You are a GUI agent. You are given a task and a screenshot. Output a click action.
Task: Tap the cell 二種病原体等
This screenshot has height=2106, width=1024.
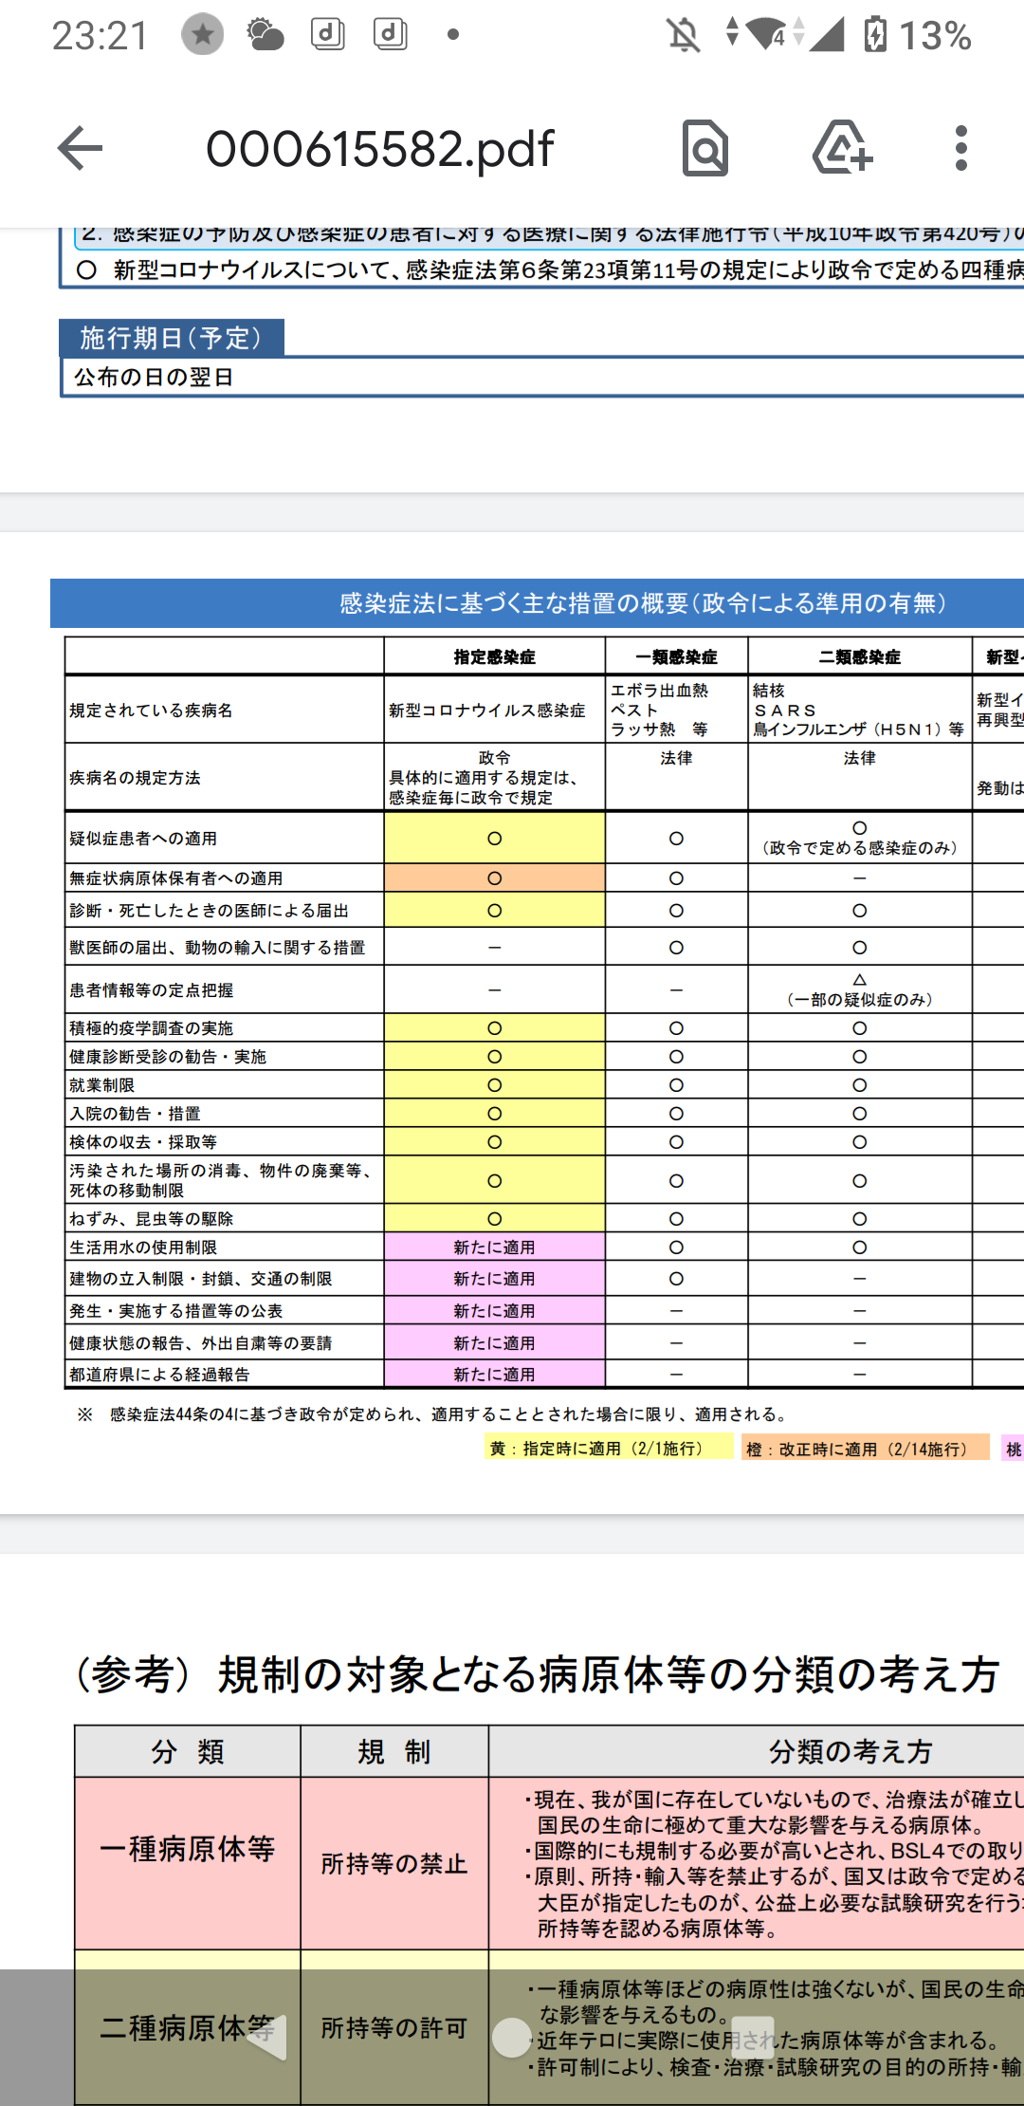(188, 2028)
